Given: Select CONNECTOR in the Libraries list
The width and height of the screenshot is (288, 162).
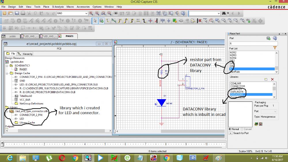Looking at the screenshot, I should 238,86.
